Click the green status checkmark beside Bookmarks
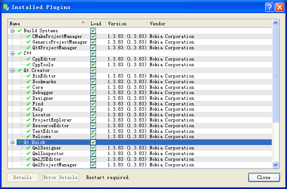The image size is (287, 189). coord(28,81)
